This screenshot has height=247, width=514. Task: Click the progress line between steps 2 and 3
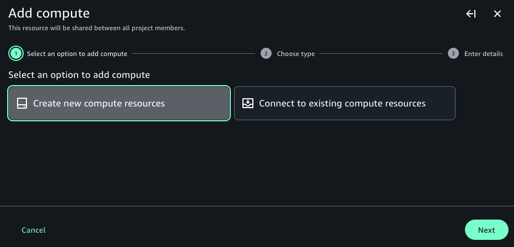pyautogui.click(x=380, y=54)
